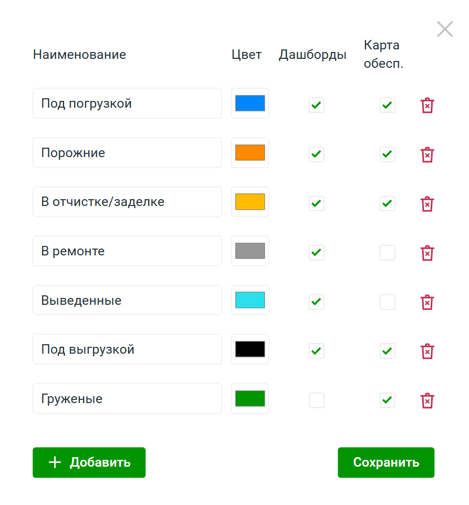Click trash icon for 'В ремонте'

pos(428,253)
